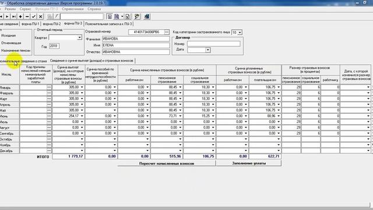Open the print preview page icon
Viewport: 373px width, 210px height.
click(x=128, y=16)
